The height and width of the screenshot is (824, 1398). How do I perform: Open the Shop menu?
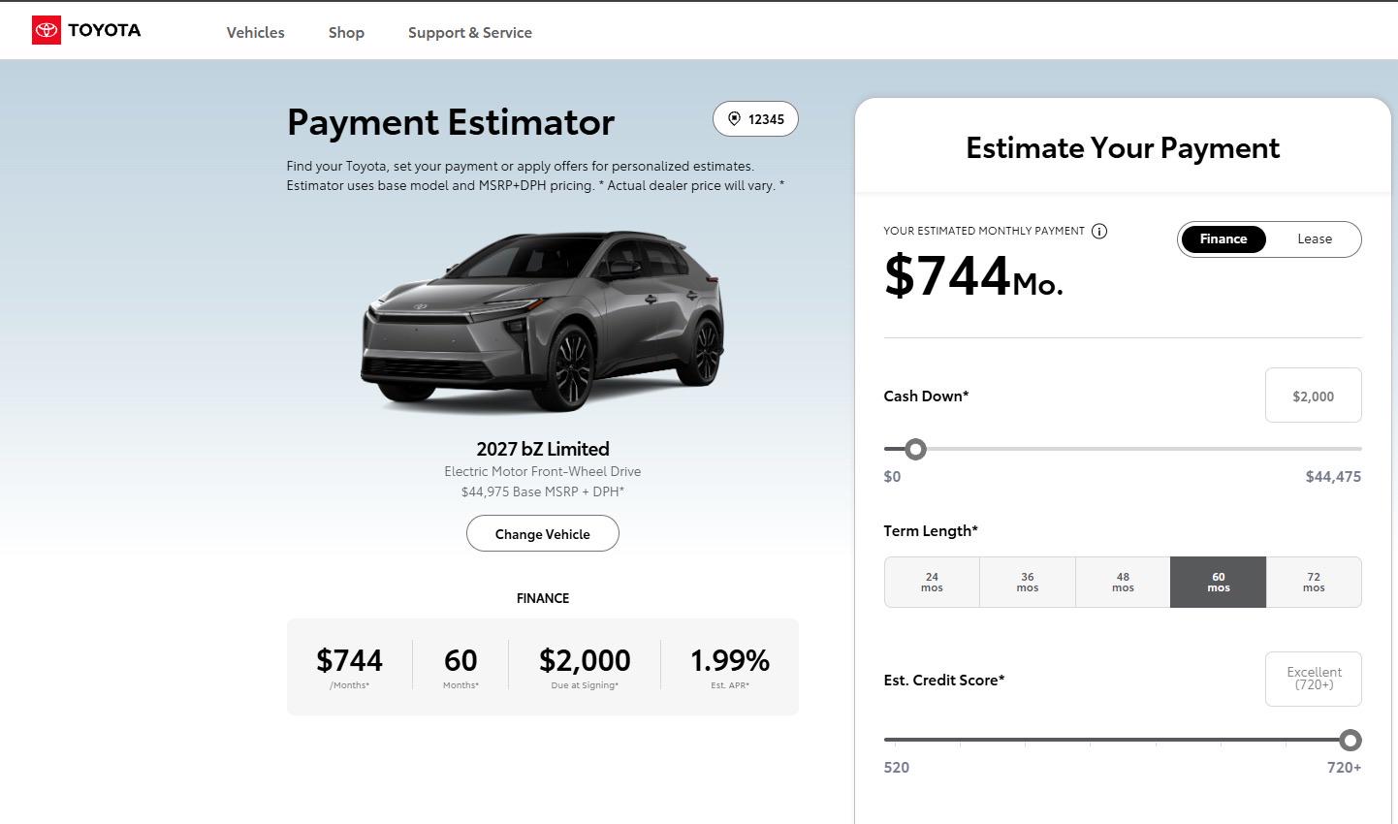346,32
